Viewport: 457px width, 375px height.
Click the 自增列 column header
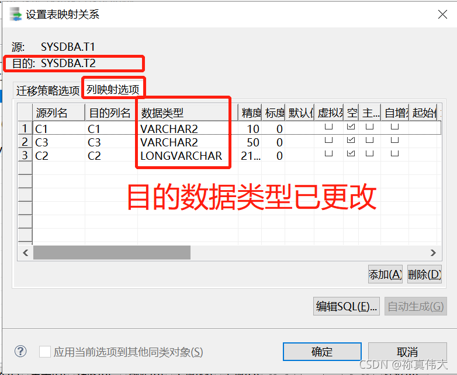[395, 113]
